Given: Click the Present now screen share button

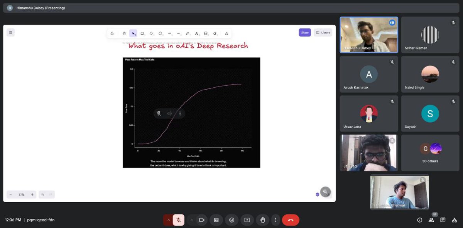Looking at the screenshot, I should click(x=247, y=220).
